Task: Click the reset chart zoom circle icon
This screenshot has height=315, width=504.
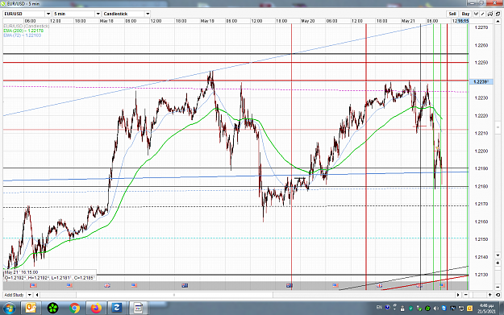Action: click(x=498, y=295)
